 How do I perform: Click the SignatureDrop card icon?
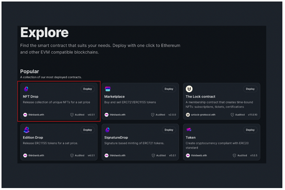tap(107, 130)
